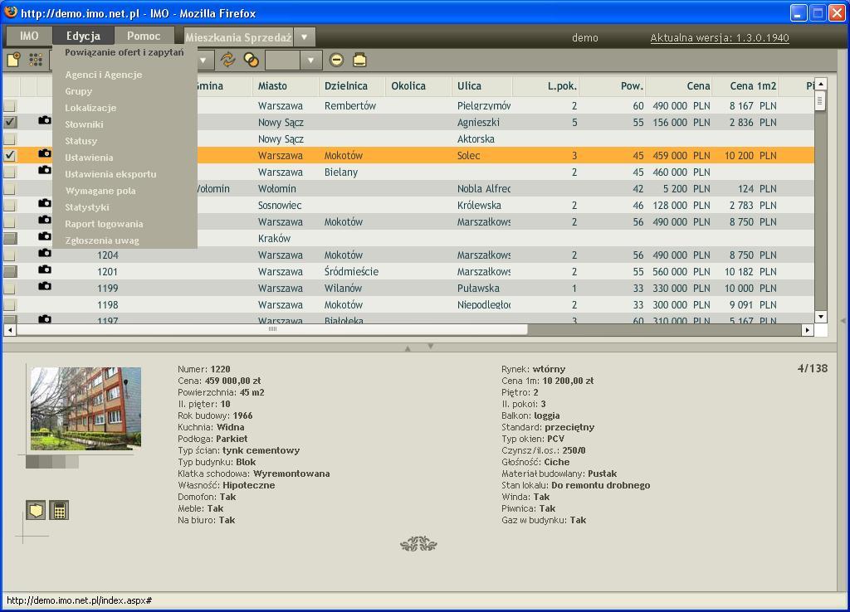The height and width of the screenshot is (612, 850).
Task: Click camera icon in the Agnieszki row
Action: click(45, 120)
